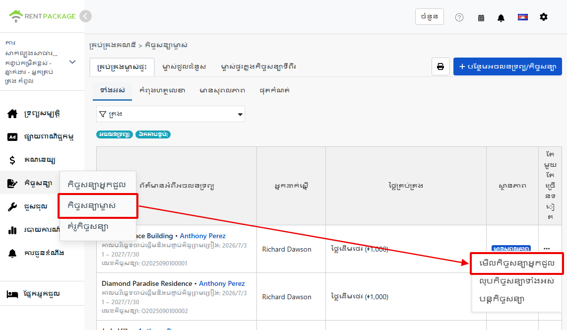Viewport: 567px width, 330px height.
Task: Click អ្នកដាក់ស្នើ column header
Action: (291, 186)
